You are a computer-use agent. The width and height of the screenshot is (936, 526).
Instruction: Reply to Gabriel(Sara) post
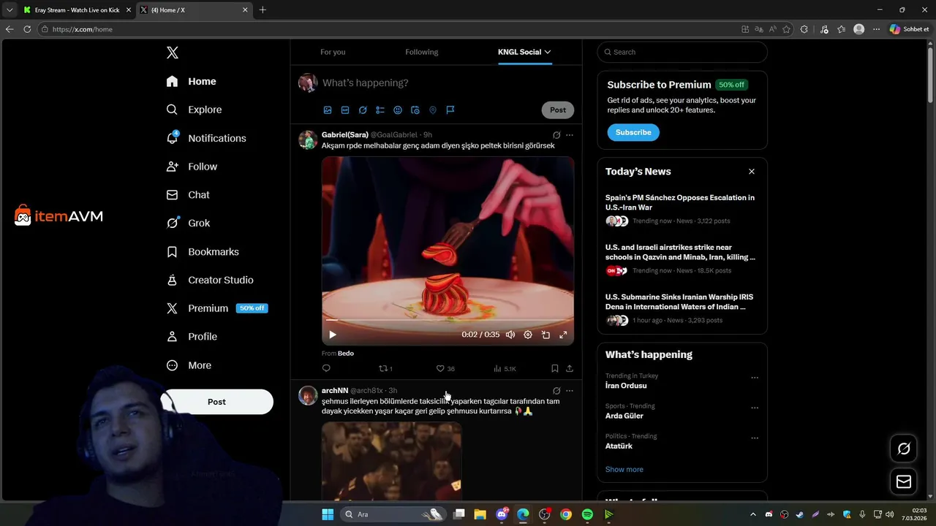click(326, 368)
